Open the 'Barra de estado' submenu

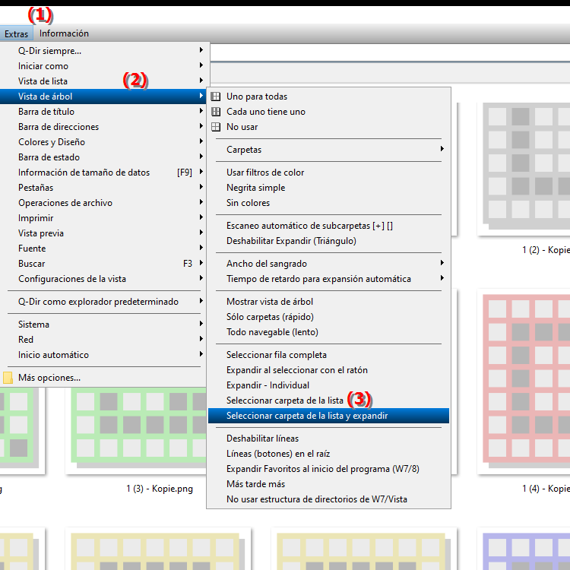[x=103, y=157]
